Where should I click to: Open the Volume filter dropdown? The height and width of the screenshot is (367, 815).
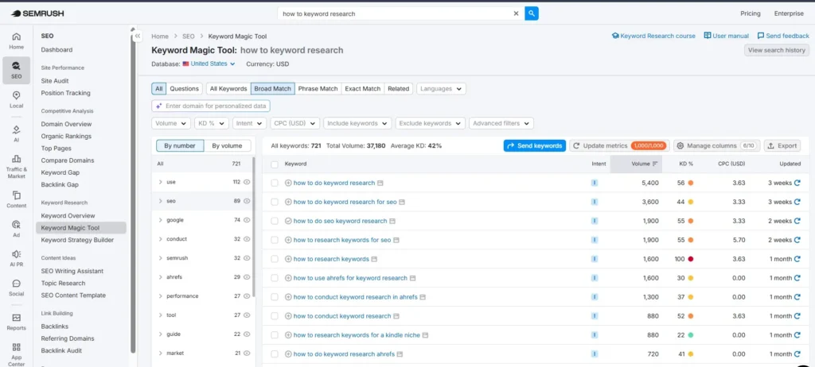171,124
